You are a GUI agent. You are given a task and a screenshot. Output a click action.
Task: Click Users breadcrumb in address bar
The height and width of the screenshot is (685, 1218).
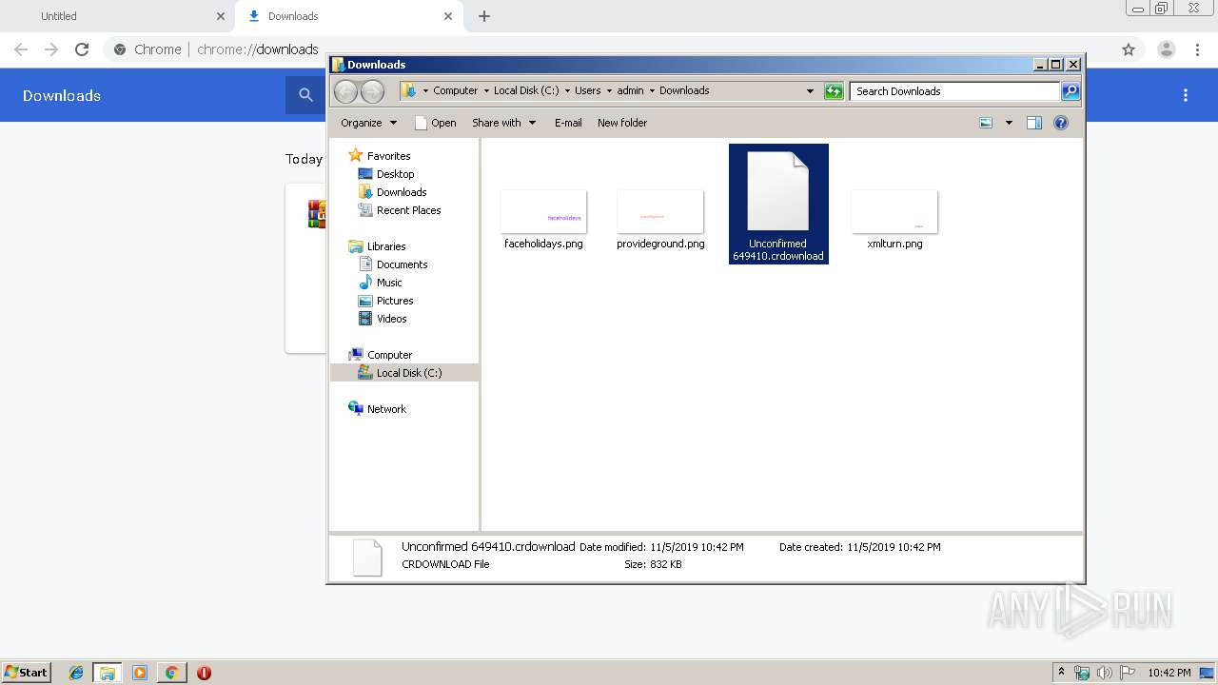coord(587,91)
